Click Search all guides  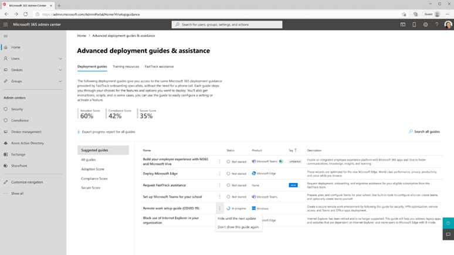coord(424,132)
